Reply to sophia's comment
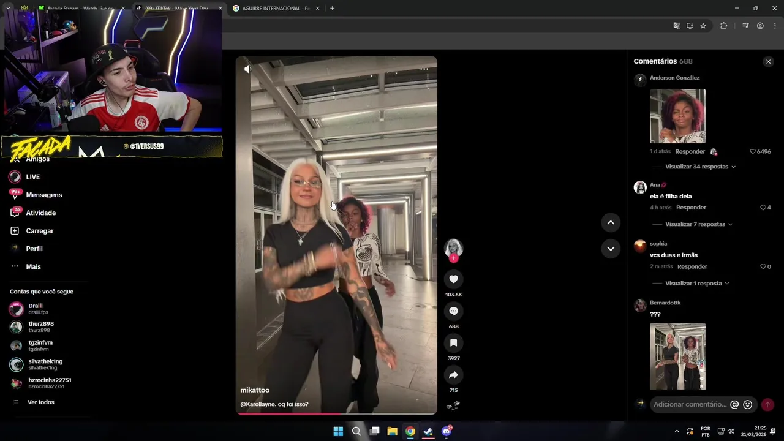This screenshot has width=784, height=441. pyautogui.click(x=693, y=266)
